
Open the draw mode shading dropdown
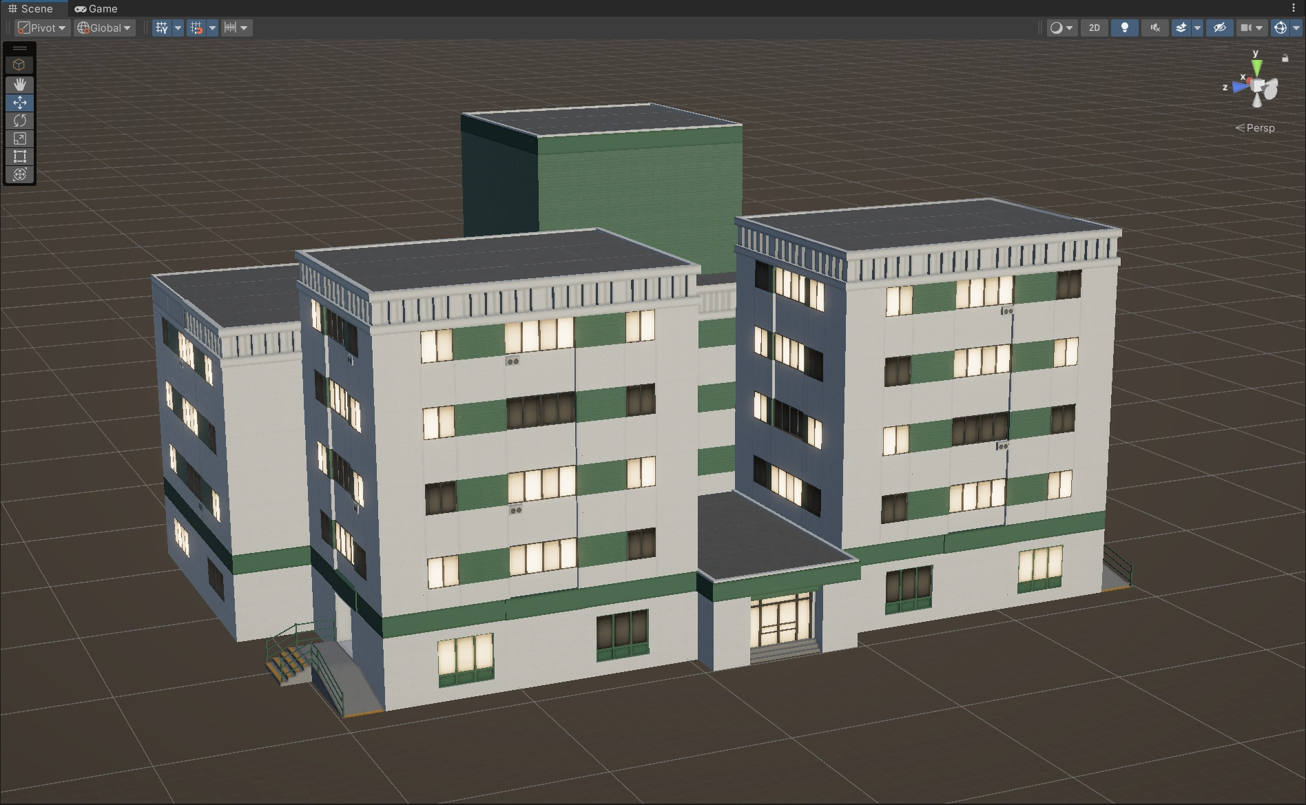tap(1061, 28)
